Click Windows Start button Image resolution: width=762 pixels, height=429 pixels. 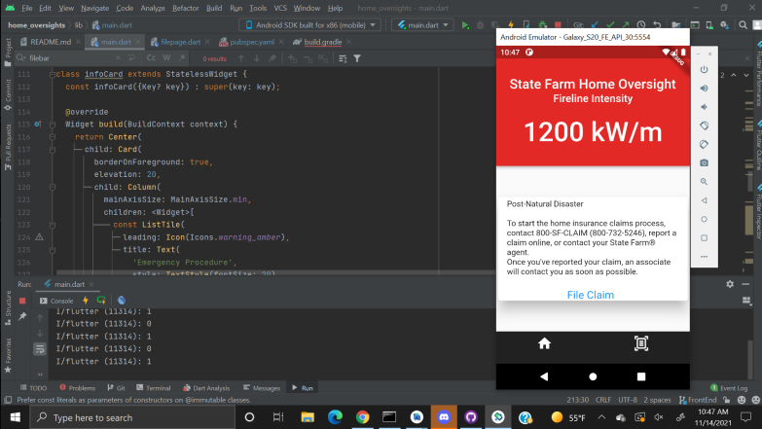(x=15, y=417)
